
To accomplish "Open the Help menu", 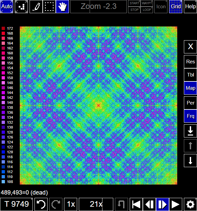I will click(x=190, y=7).
